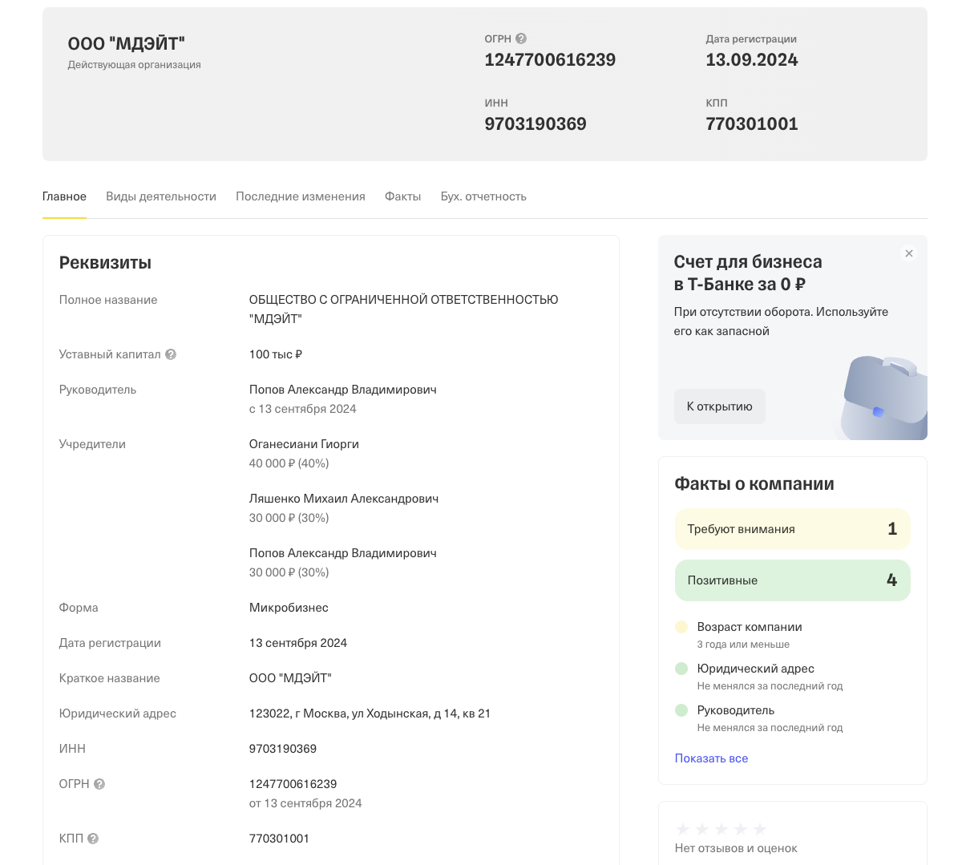Give a five-star rating
Image resolution: width=966 pixels, height=865 pixels.
tap(758, 828)
